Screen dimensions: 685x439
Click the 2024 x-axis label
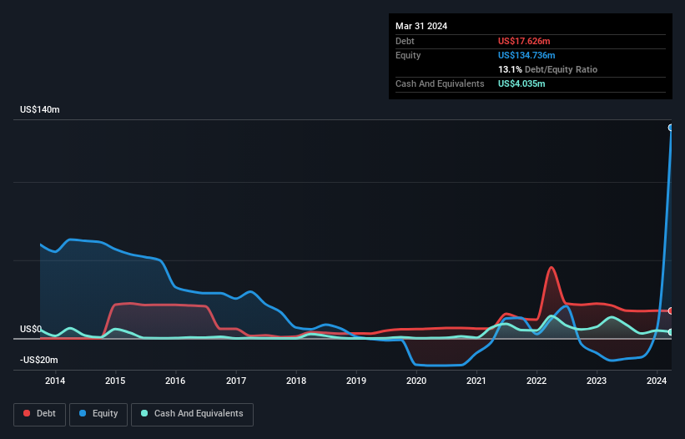click(657, 381)
